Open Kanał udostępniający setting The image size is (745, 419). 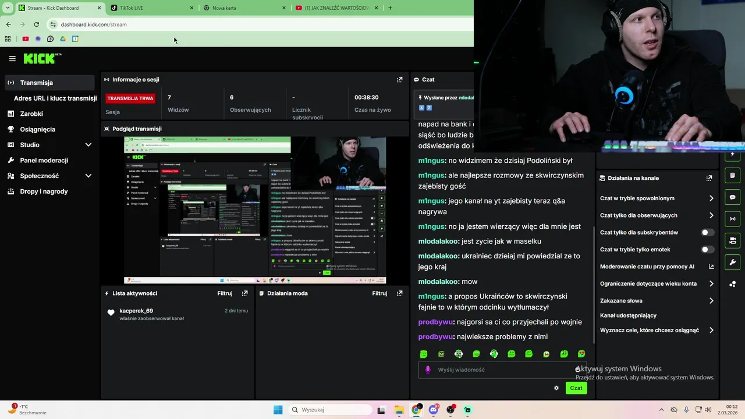click(x=629, y=315)
